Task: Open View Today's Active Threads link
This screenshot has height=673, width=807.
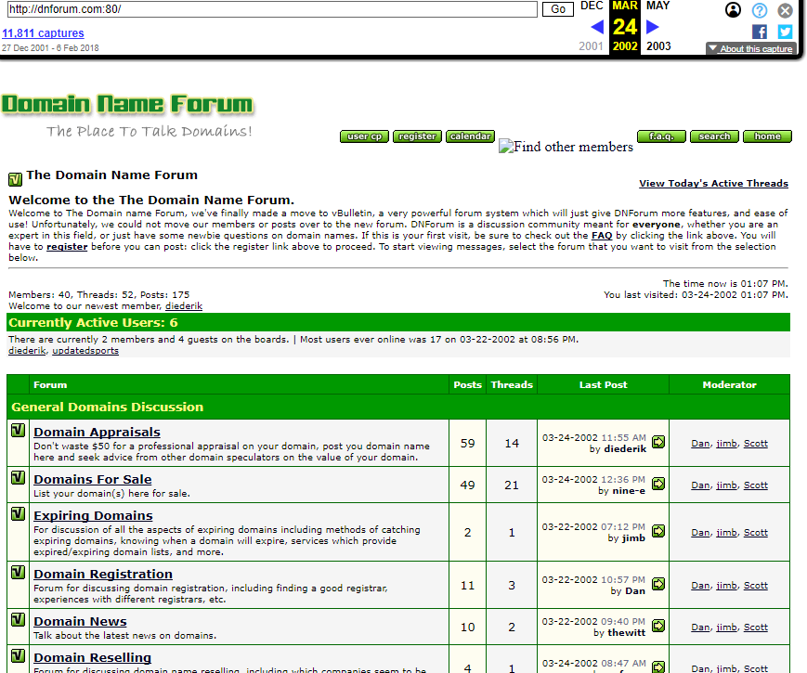Action: coord(713,184)
